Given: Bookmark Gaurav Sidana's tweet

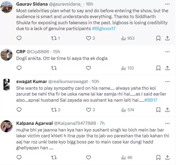Looking at the screenshot, I should tap(158, 38).
